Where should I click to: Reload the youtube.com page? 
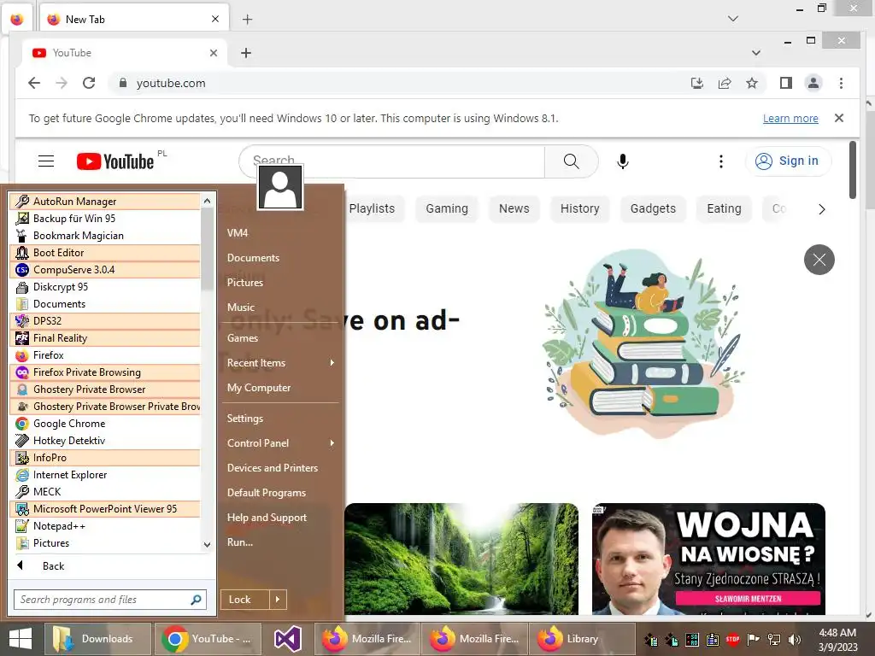click(x=89, y=83)
